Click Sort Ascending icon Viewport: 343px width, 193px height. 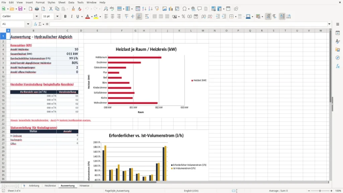144,9
